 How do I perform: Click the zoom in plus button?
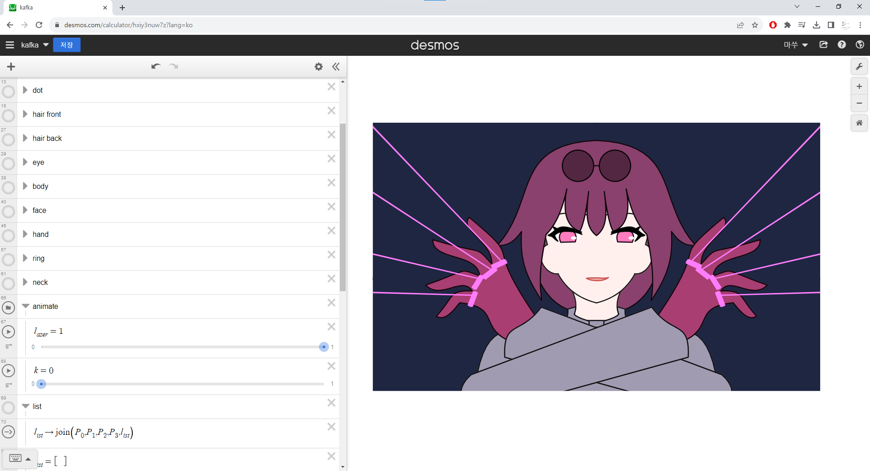[x=859, y=87]
